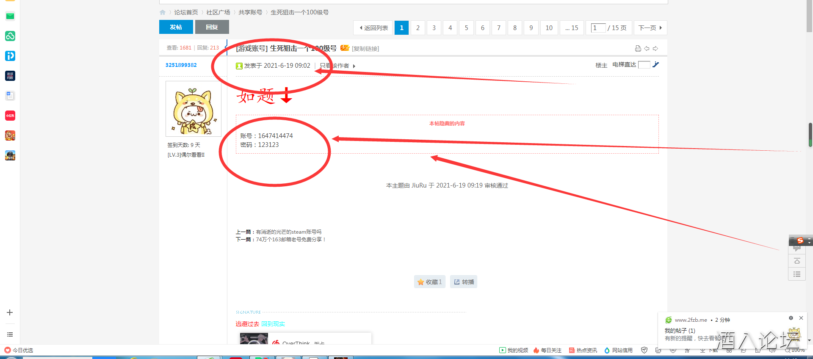Viewport: 813px width, 359px height.
Task: Click the poster's avatar image
Action: click(x=193, y=109)
